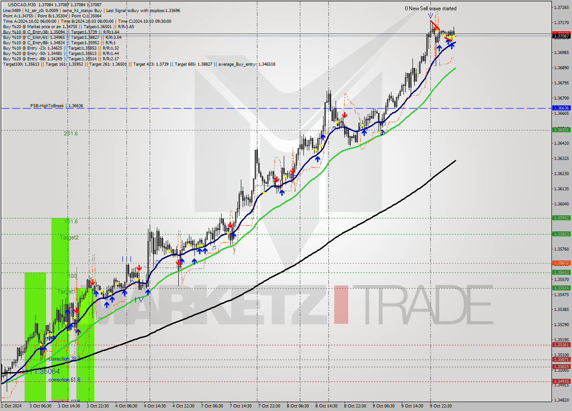Select the red 1.35161 price tag
Viewport: 572px width, 411px height.
tap(561, 345)
